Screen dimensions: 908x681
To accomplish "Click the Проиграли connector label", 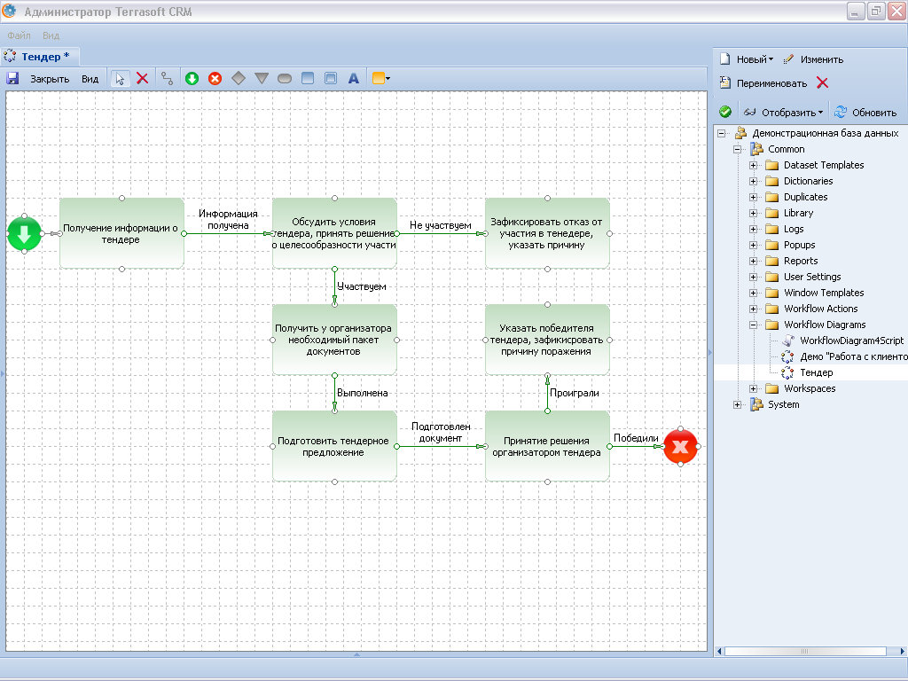I will coord(575,393).
